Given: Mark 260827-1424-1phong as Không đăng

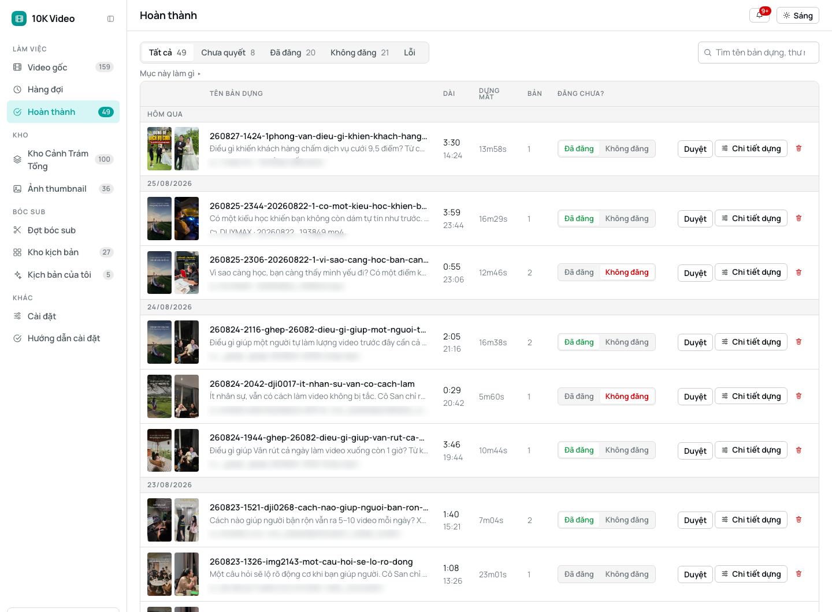Looking at the screenshot, I should tap(627, 149).
